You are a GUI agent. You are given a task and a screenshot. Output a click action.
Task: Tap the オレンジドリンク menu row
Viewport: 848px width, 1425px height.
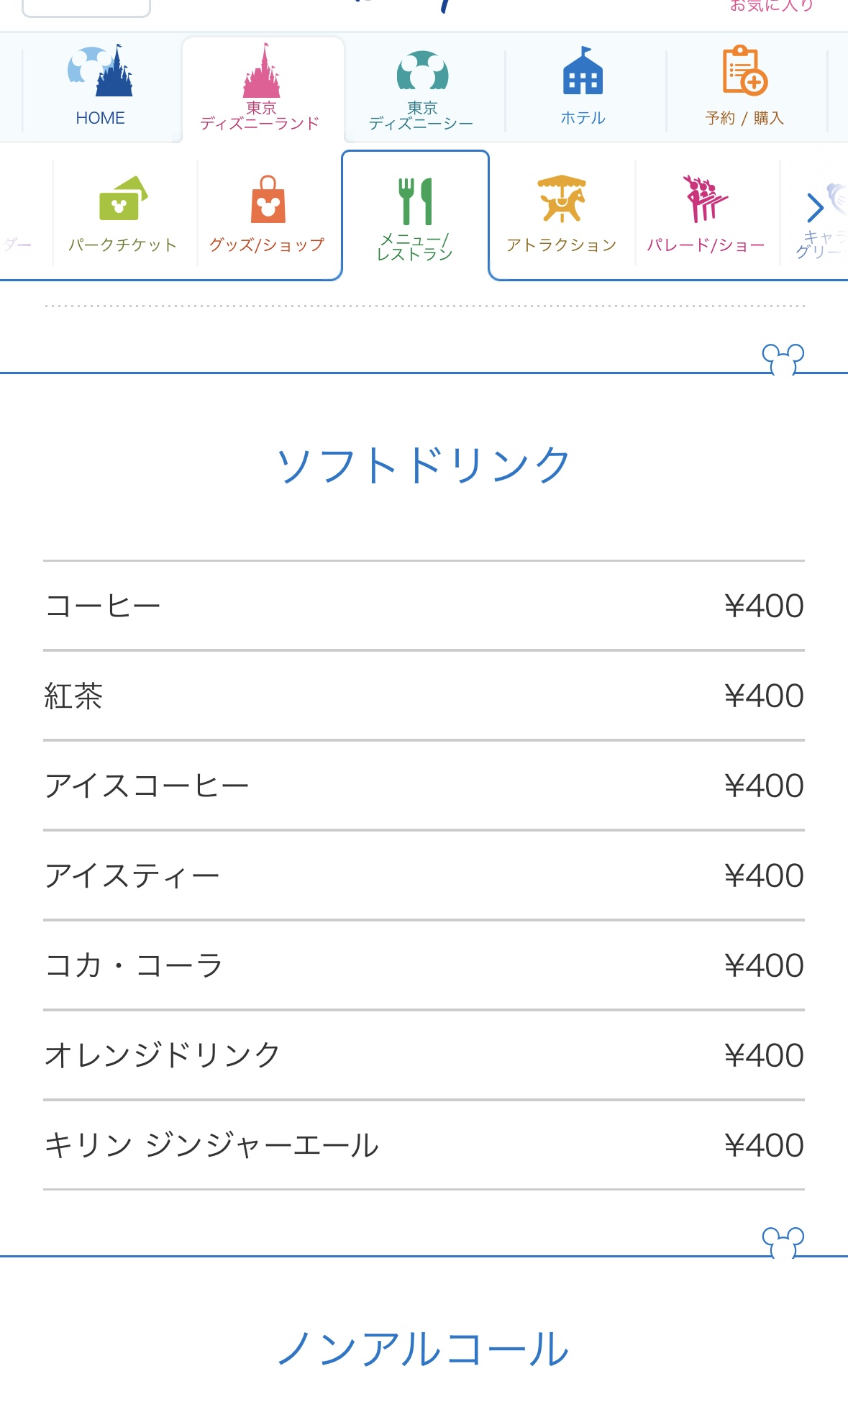click(424, 1055)
